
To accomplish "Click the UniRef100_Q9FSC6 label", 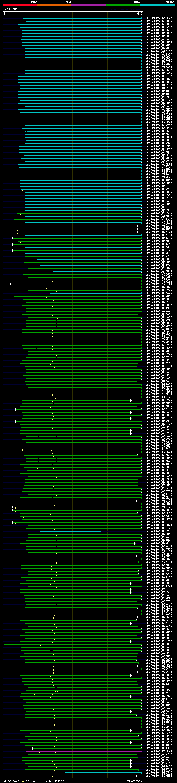I will tap(158, 51).
